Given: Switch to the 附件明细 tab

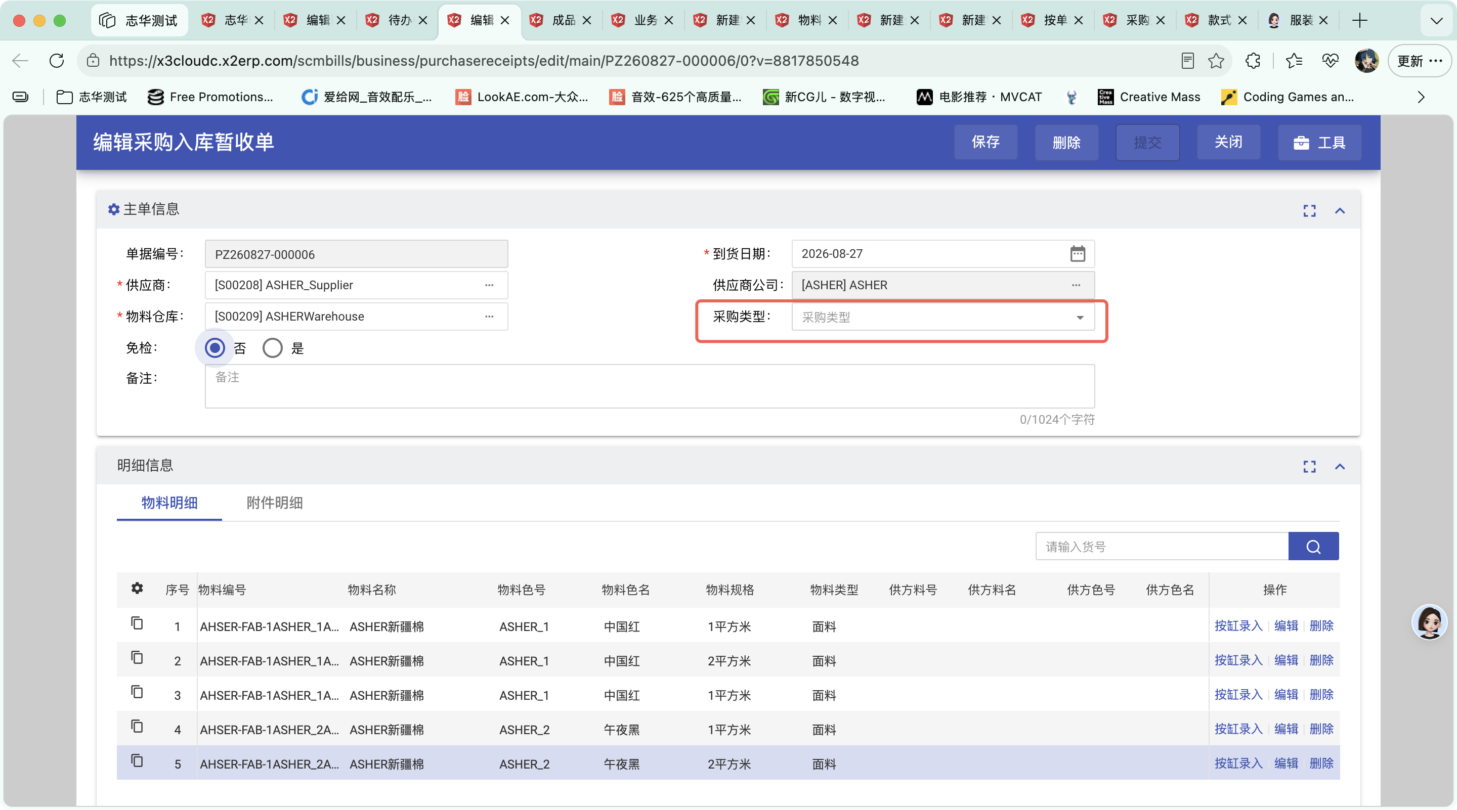Looking at the screenshot, I should coord(274,503).
